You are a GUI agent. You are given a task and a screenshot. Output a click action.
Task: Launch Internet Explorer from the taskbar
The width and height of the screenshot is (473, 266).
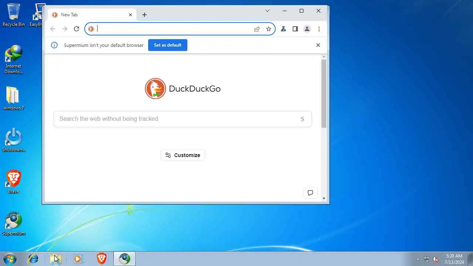click(x=33, y=259)
